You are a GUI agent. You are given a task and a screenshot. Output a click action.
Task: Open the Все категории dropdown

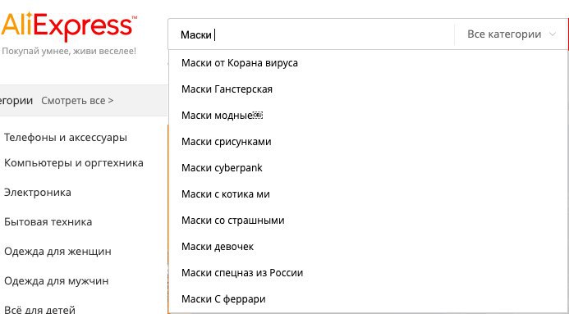click(511, 34)
